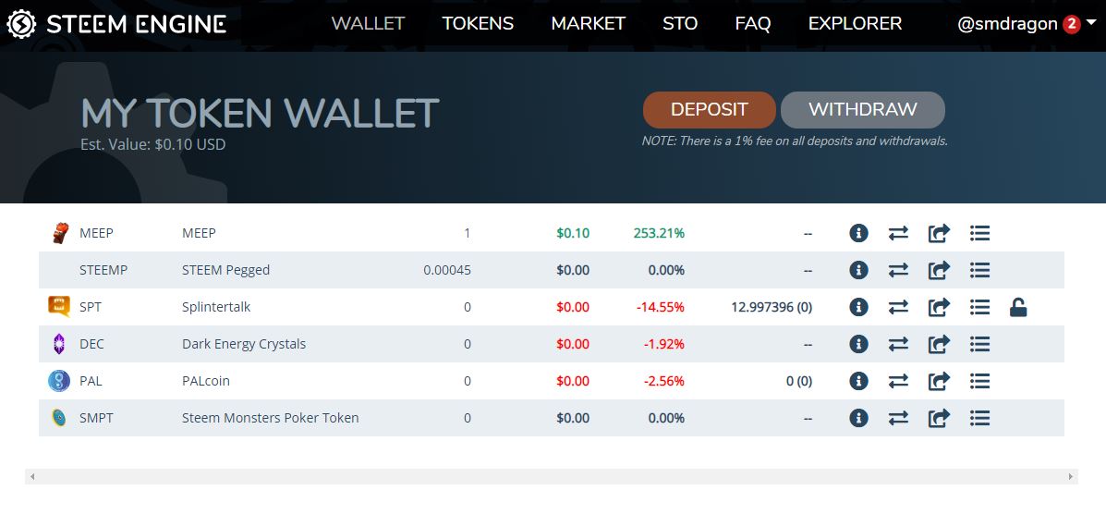This screenshot has width=1106, height=527.
Task: Open info for the STEEMP token
Action: [x=858, y=269]
